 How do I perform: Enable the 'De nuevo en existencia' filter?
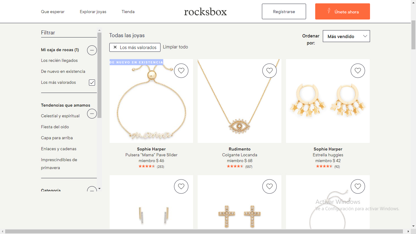click(x=63, y=71)
